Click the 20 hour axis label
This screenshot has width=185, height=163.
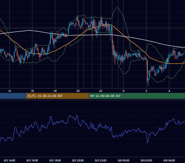click(x=78, y=91)
